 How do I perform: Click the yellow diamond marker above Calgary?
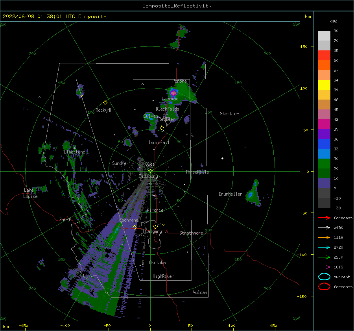pos(155,227)
